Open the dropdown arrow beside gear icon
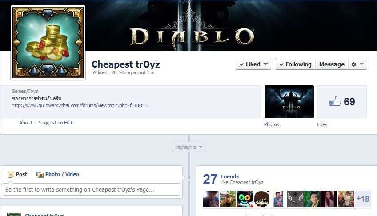Viewport: 377px width, 216px height. pos(361,64)
